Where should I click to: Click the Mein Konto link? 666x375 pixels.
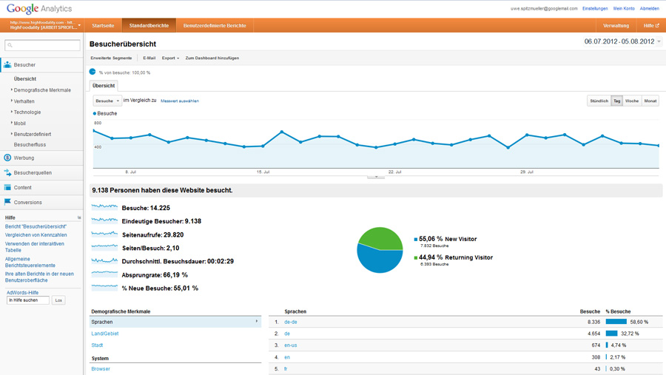(624, 8)
